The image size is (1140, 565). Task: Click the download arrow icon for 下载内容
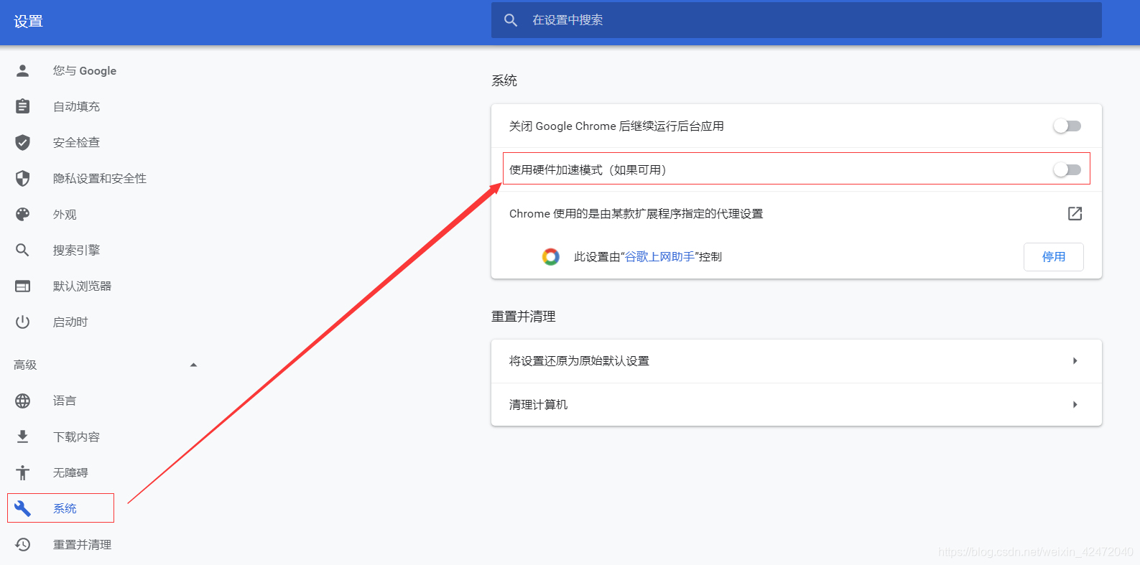[23, 436]
